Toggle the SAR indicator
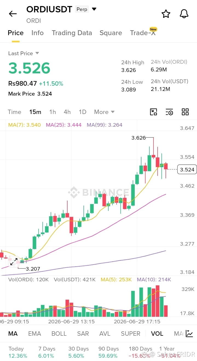This screenshot has height=361, width=197. [83, 334]
